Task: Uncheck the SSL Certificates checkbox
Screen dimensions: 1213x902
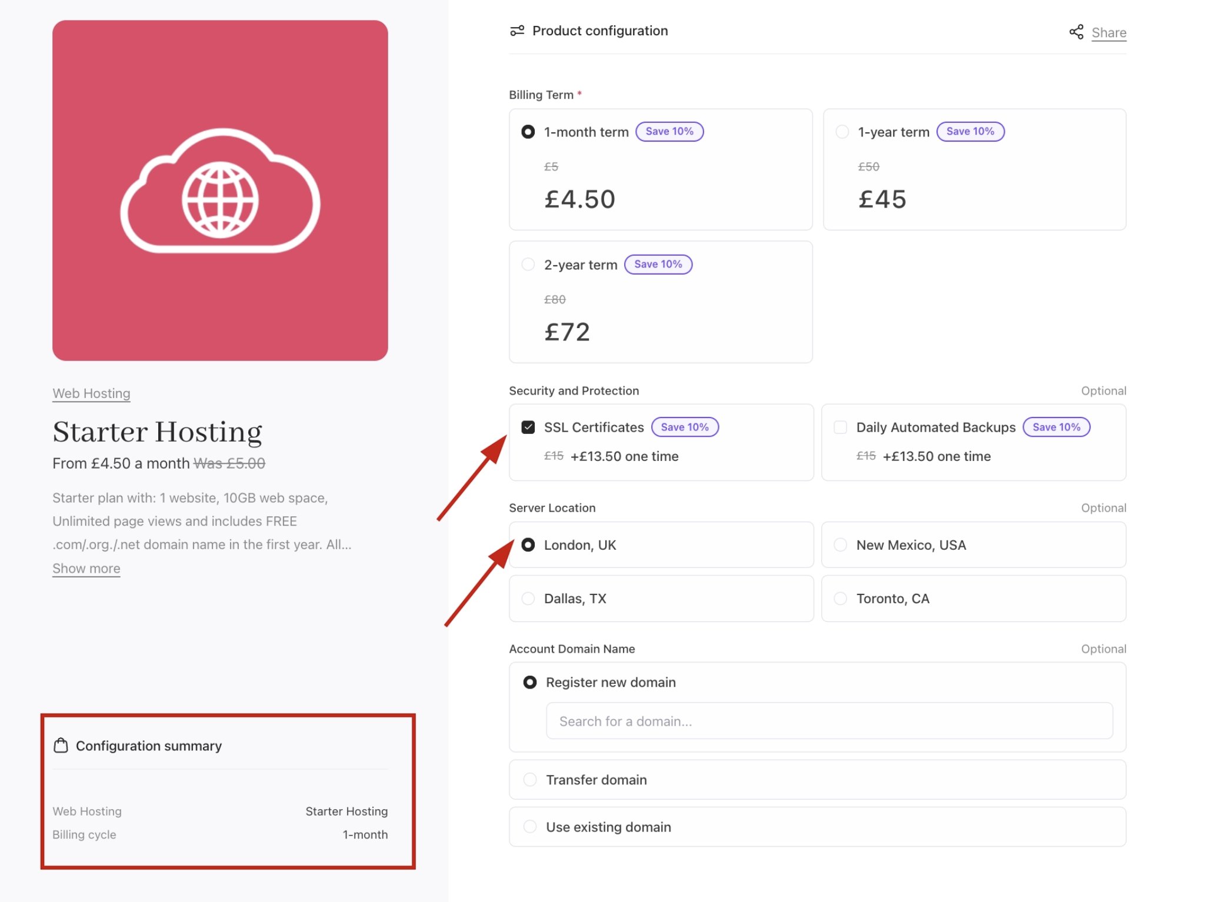Action: (528, 427)
